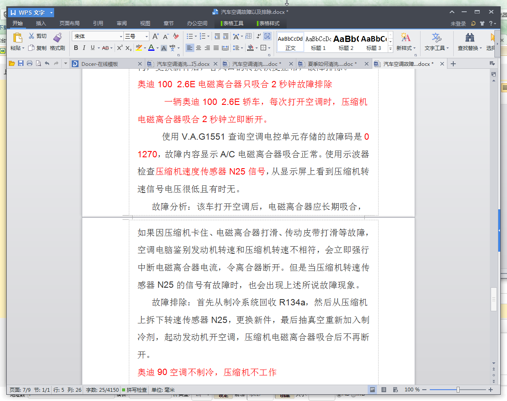Click the open folder icon in quick toolbar
The image size is (507, 401).
[x=12, y=64]
